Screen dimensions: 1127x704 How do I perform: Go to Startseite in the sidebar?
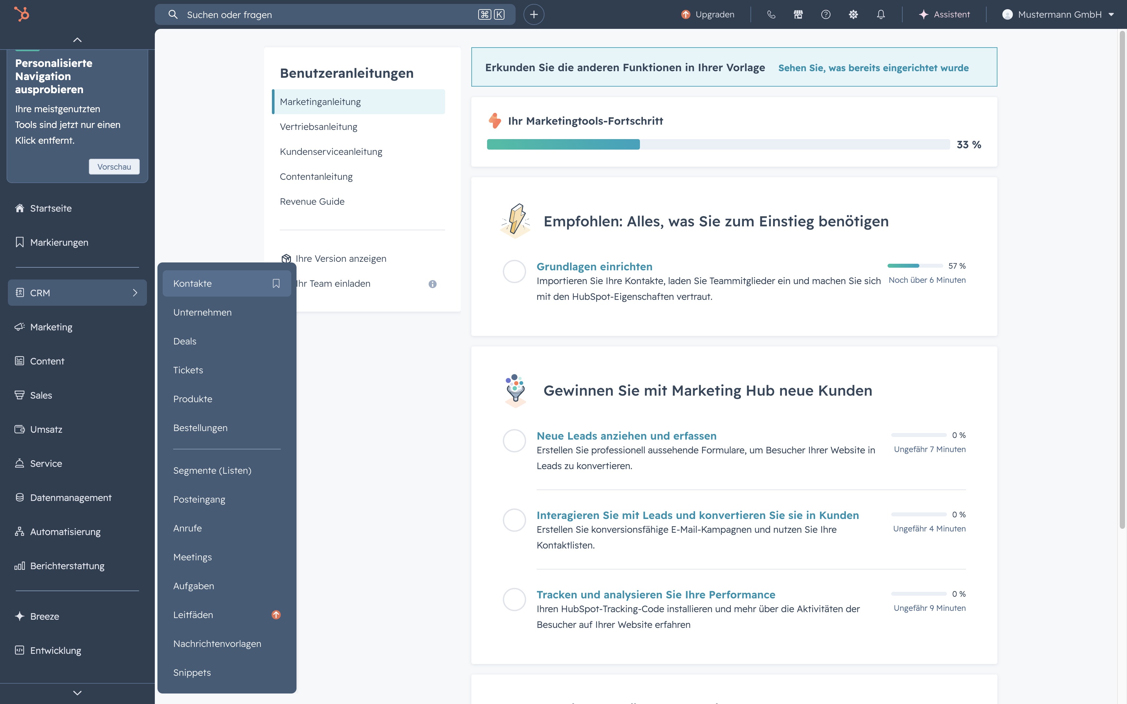77,208
